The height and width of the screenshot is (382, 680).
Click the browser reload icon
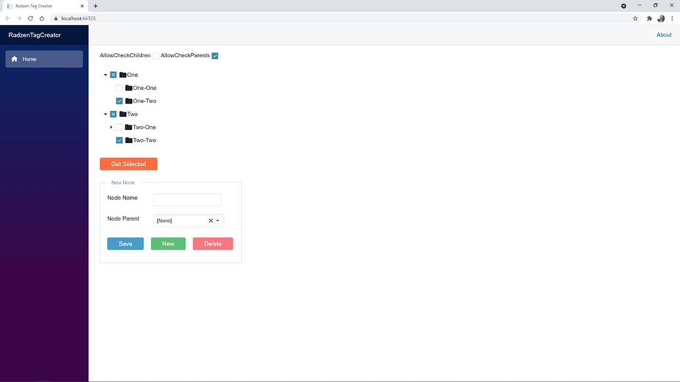point(30,18)
